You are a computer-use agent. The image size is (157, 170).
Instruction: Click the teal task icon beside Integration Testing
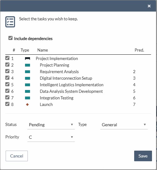point(28,98)
